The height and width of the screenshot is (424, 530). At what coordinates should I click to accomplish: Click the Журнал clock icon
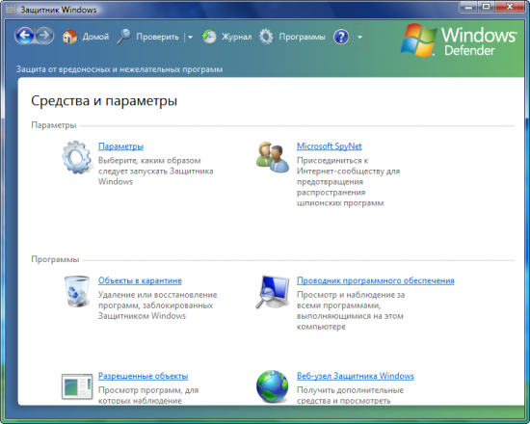(x=209, y=37)
